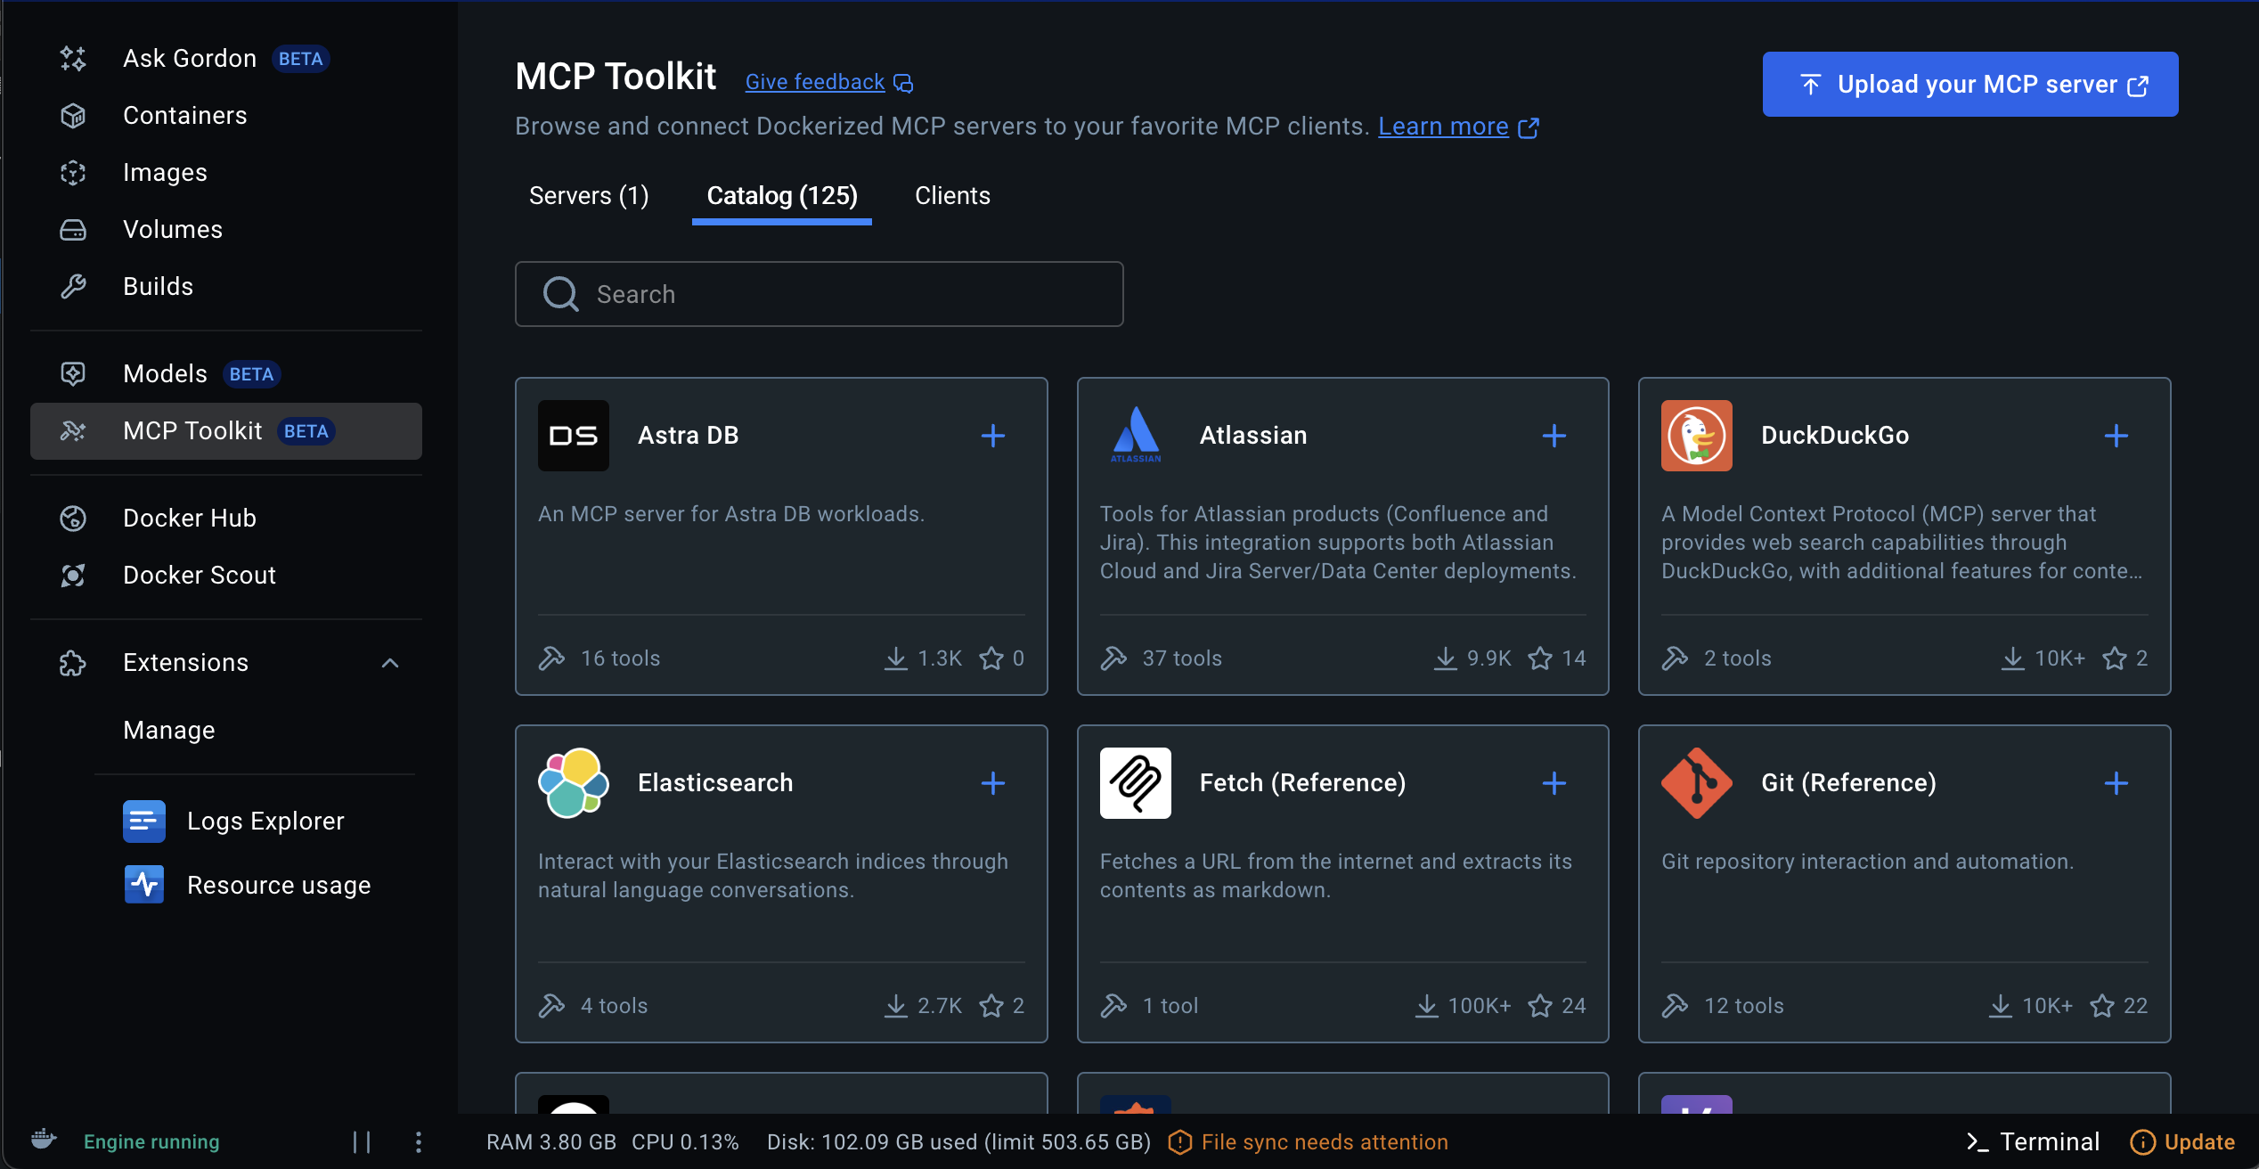The image size is (2259, 1169).
Task: Open the engine three-dot menu
Action: click(419, 1142)
